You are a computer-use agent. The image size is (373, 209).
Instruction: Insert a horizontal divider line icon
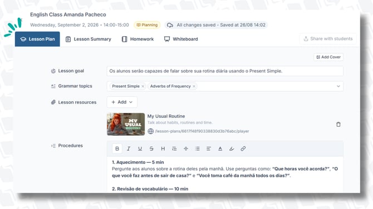pyautogui.click(x=186, y=148)
